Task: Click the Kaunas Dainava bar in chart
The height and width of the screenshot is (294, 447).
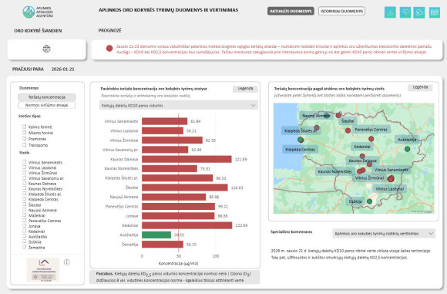Action: tap(187, 159)
